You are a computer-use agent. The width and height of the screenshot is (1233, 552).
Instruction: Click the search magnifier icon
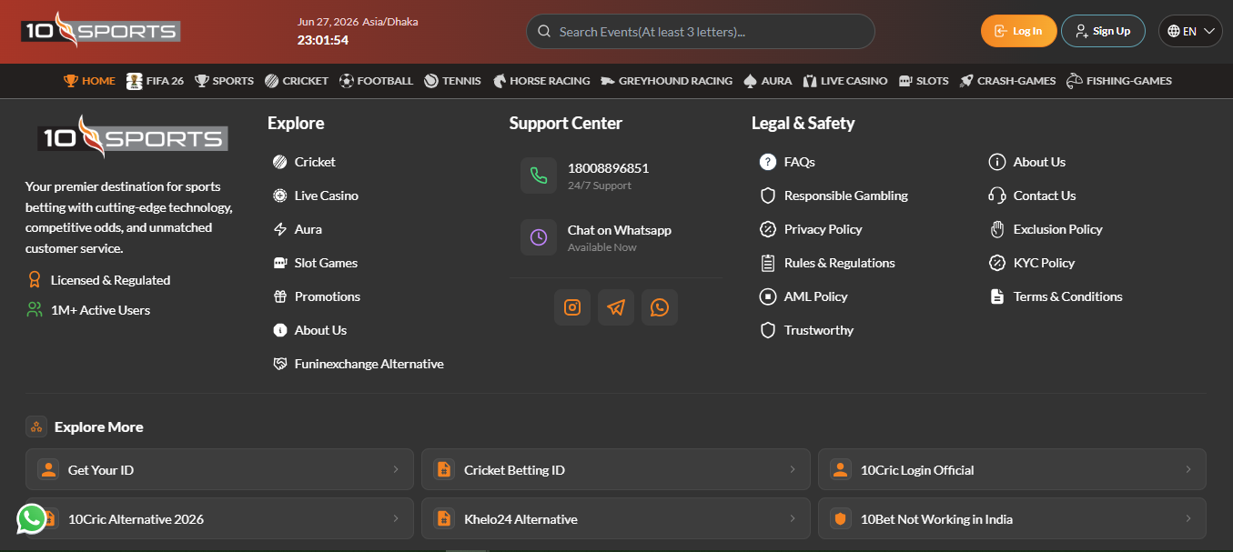point(544,32)
